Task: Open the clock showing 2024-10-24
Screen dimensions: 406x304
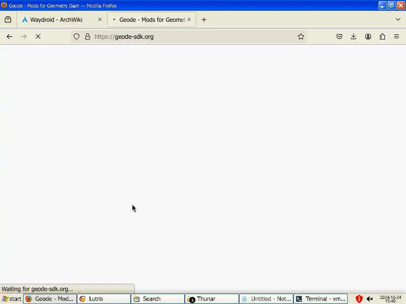Action: [x=391, y=299]
